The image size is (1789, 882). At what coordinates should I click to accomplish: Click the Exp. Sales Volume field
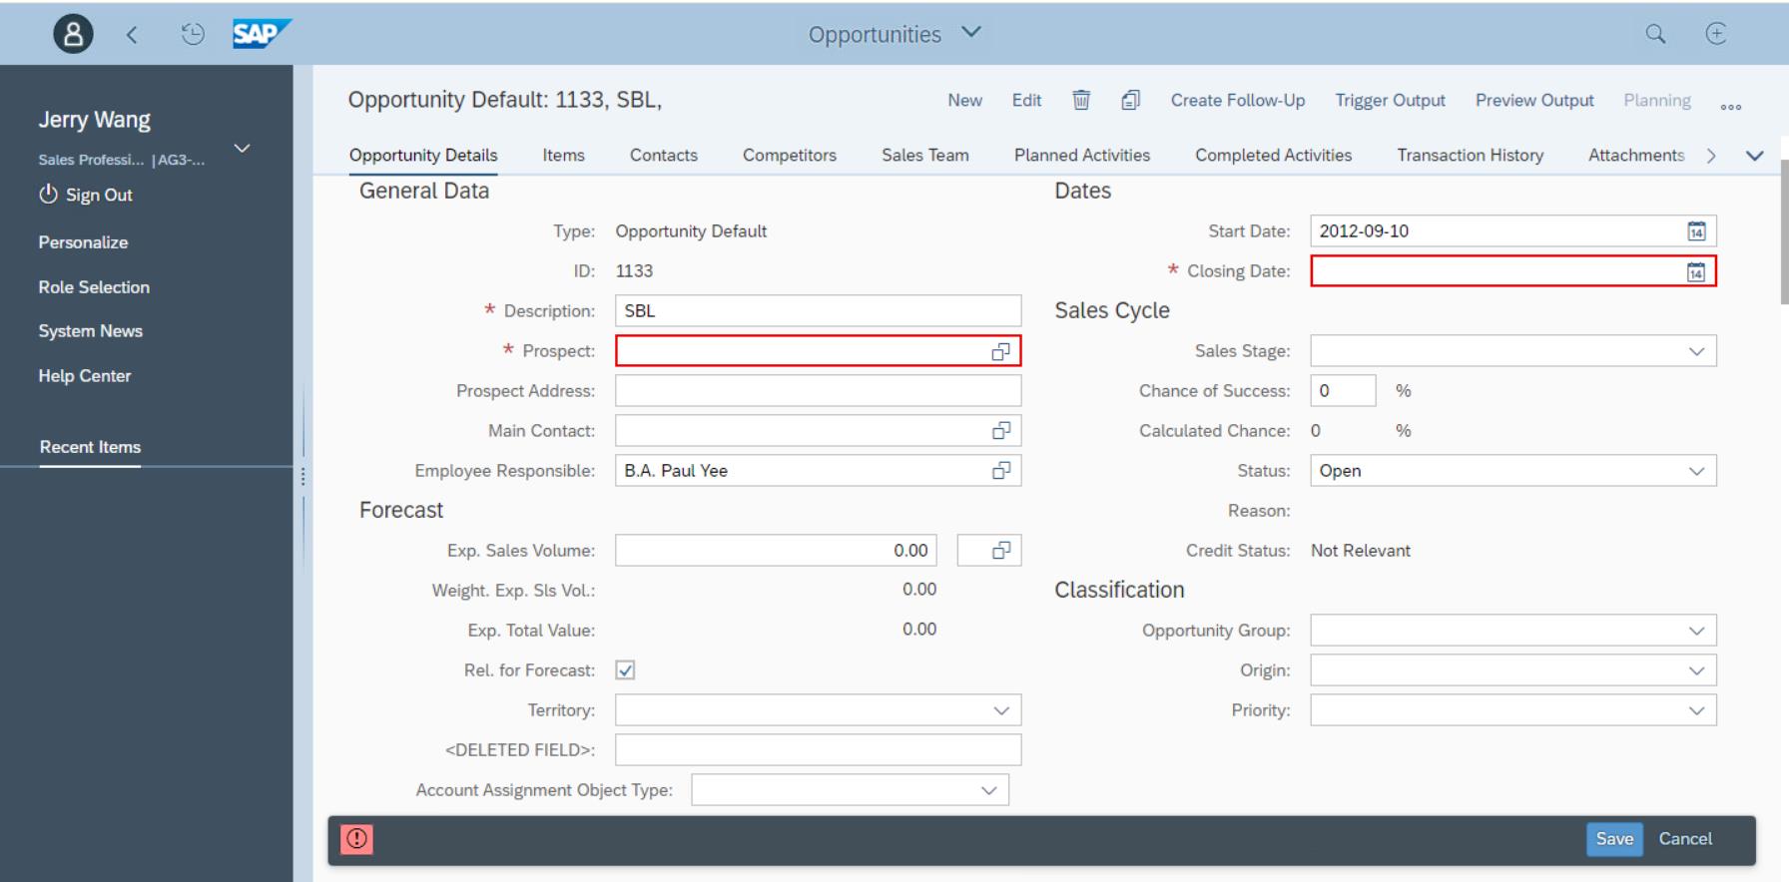click(x=776, y=551)
